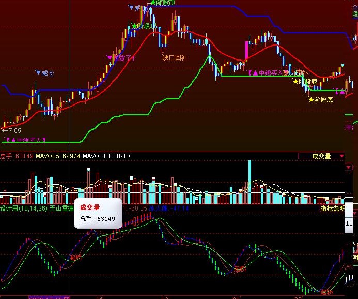Click the green star 阶段顶 label beside the candles
Image resolution: width=358 pixels, height=299 pixels.
tap(144, 26)
